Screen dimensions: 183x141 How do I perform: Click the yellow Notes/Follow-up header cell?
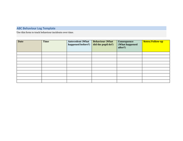tap(156, 46)
